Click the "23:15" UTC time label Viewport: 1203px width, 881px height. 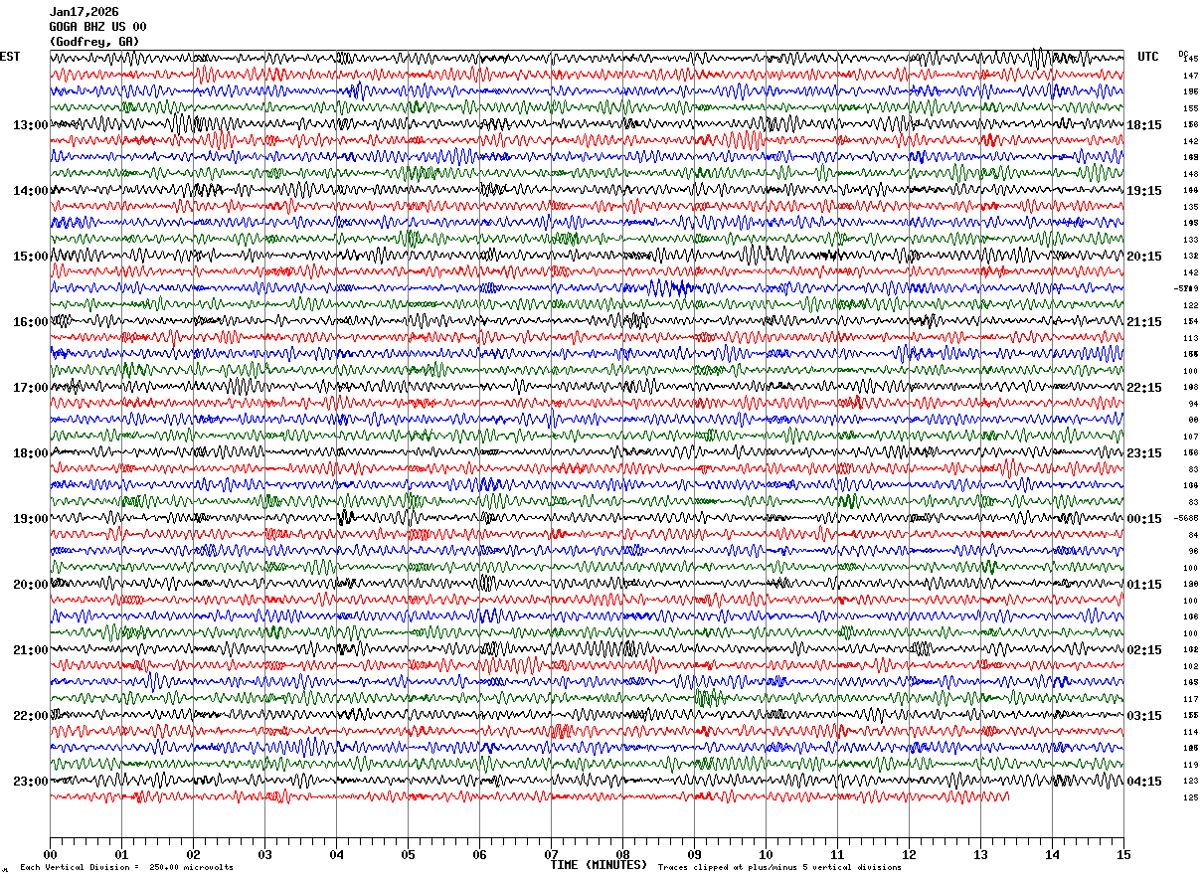click(1144, 453)
